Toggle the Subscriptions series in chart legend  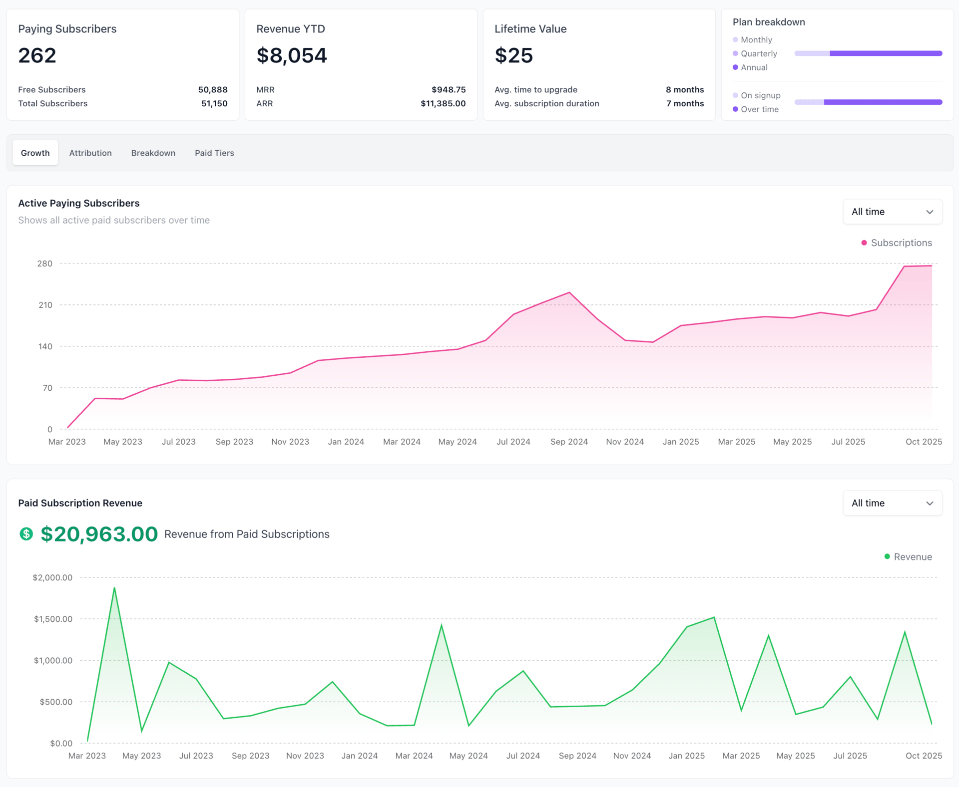coord(901,243)
